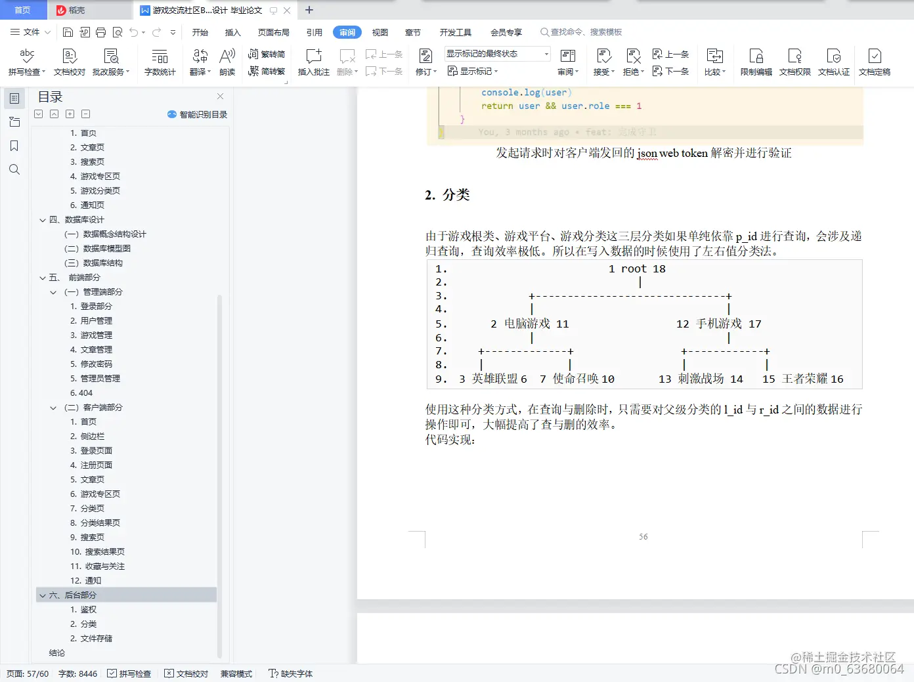
Task: Go to previous change with 上一条 beside 拒绝
Action: (x=671, y=54)
